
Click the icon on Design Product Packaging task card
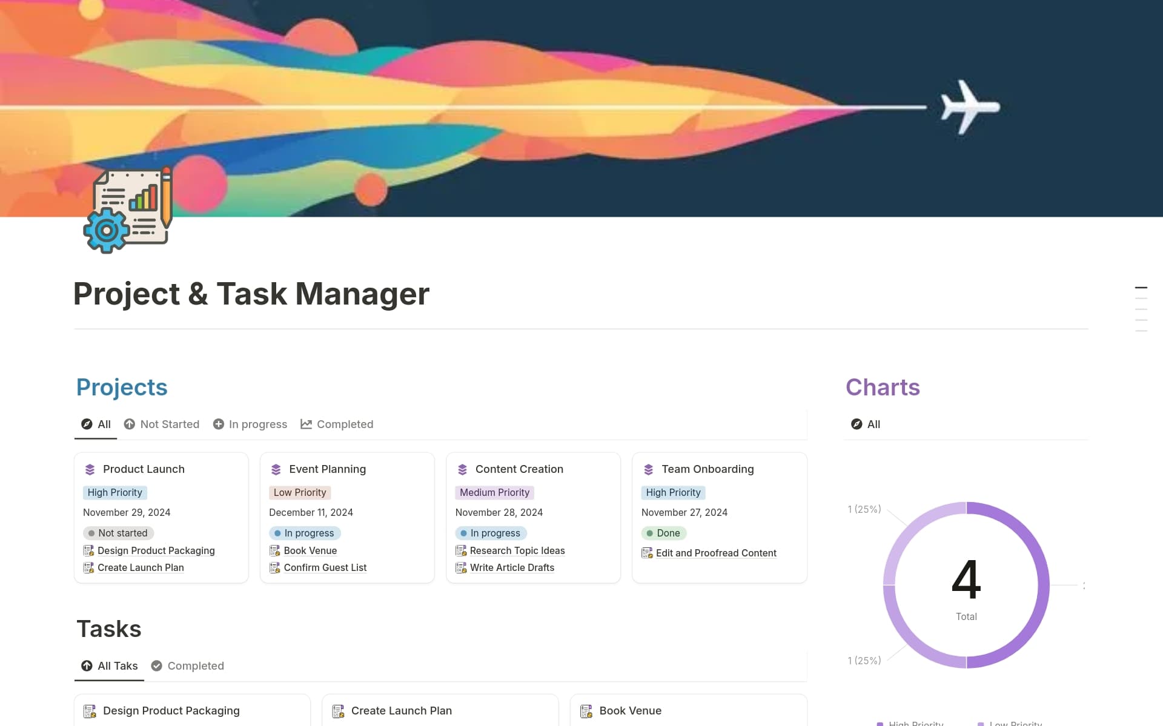pyautogui.click(x=90, y=711)
